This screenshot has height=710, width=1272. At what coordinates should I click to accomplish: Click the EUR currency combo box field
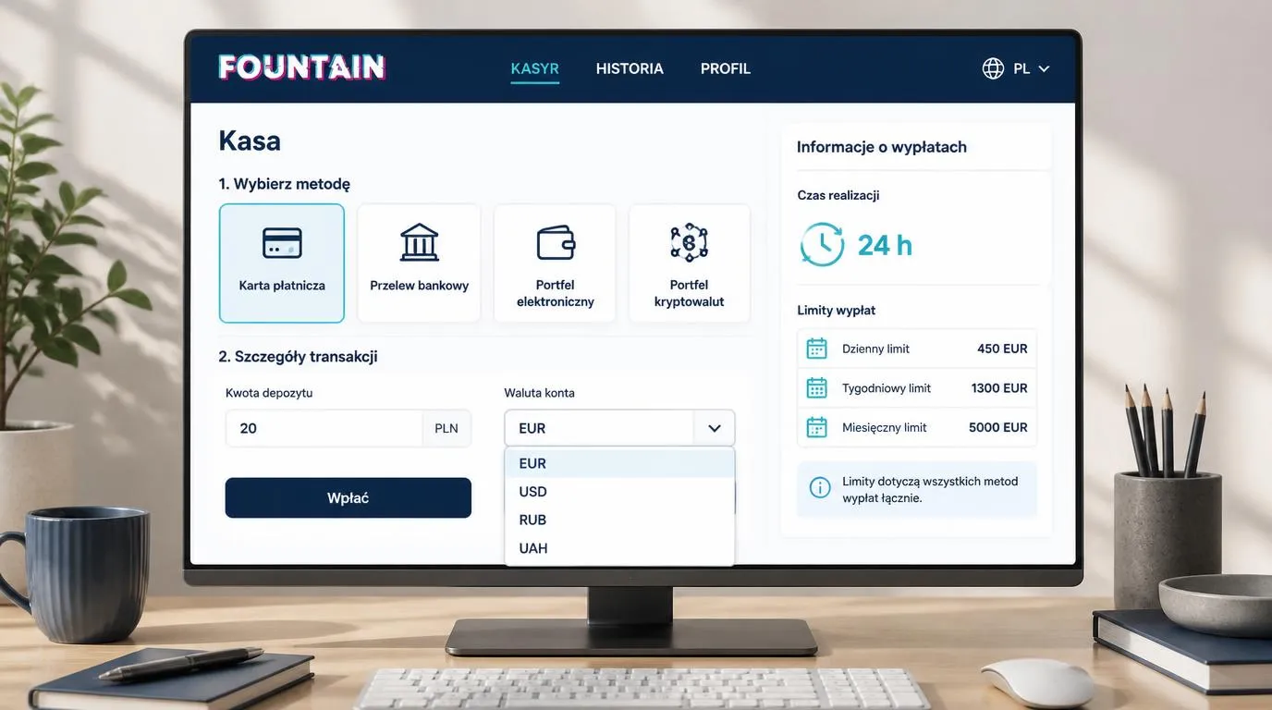point(619,428)
